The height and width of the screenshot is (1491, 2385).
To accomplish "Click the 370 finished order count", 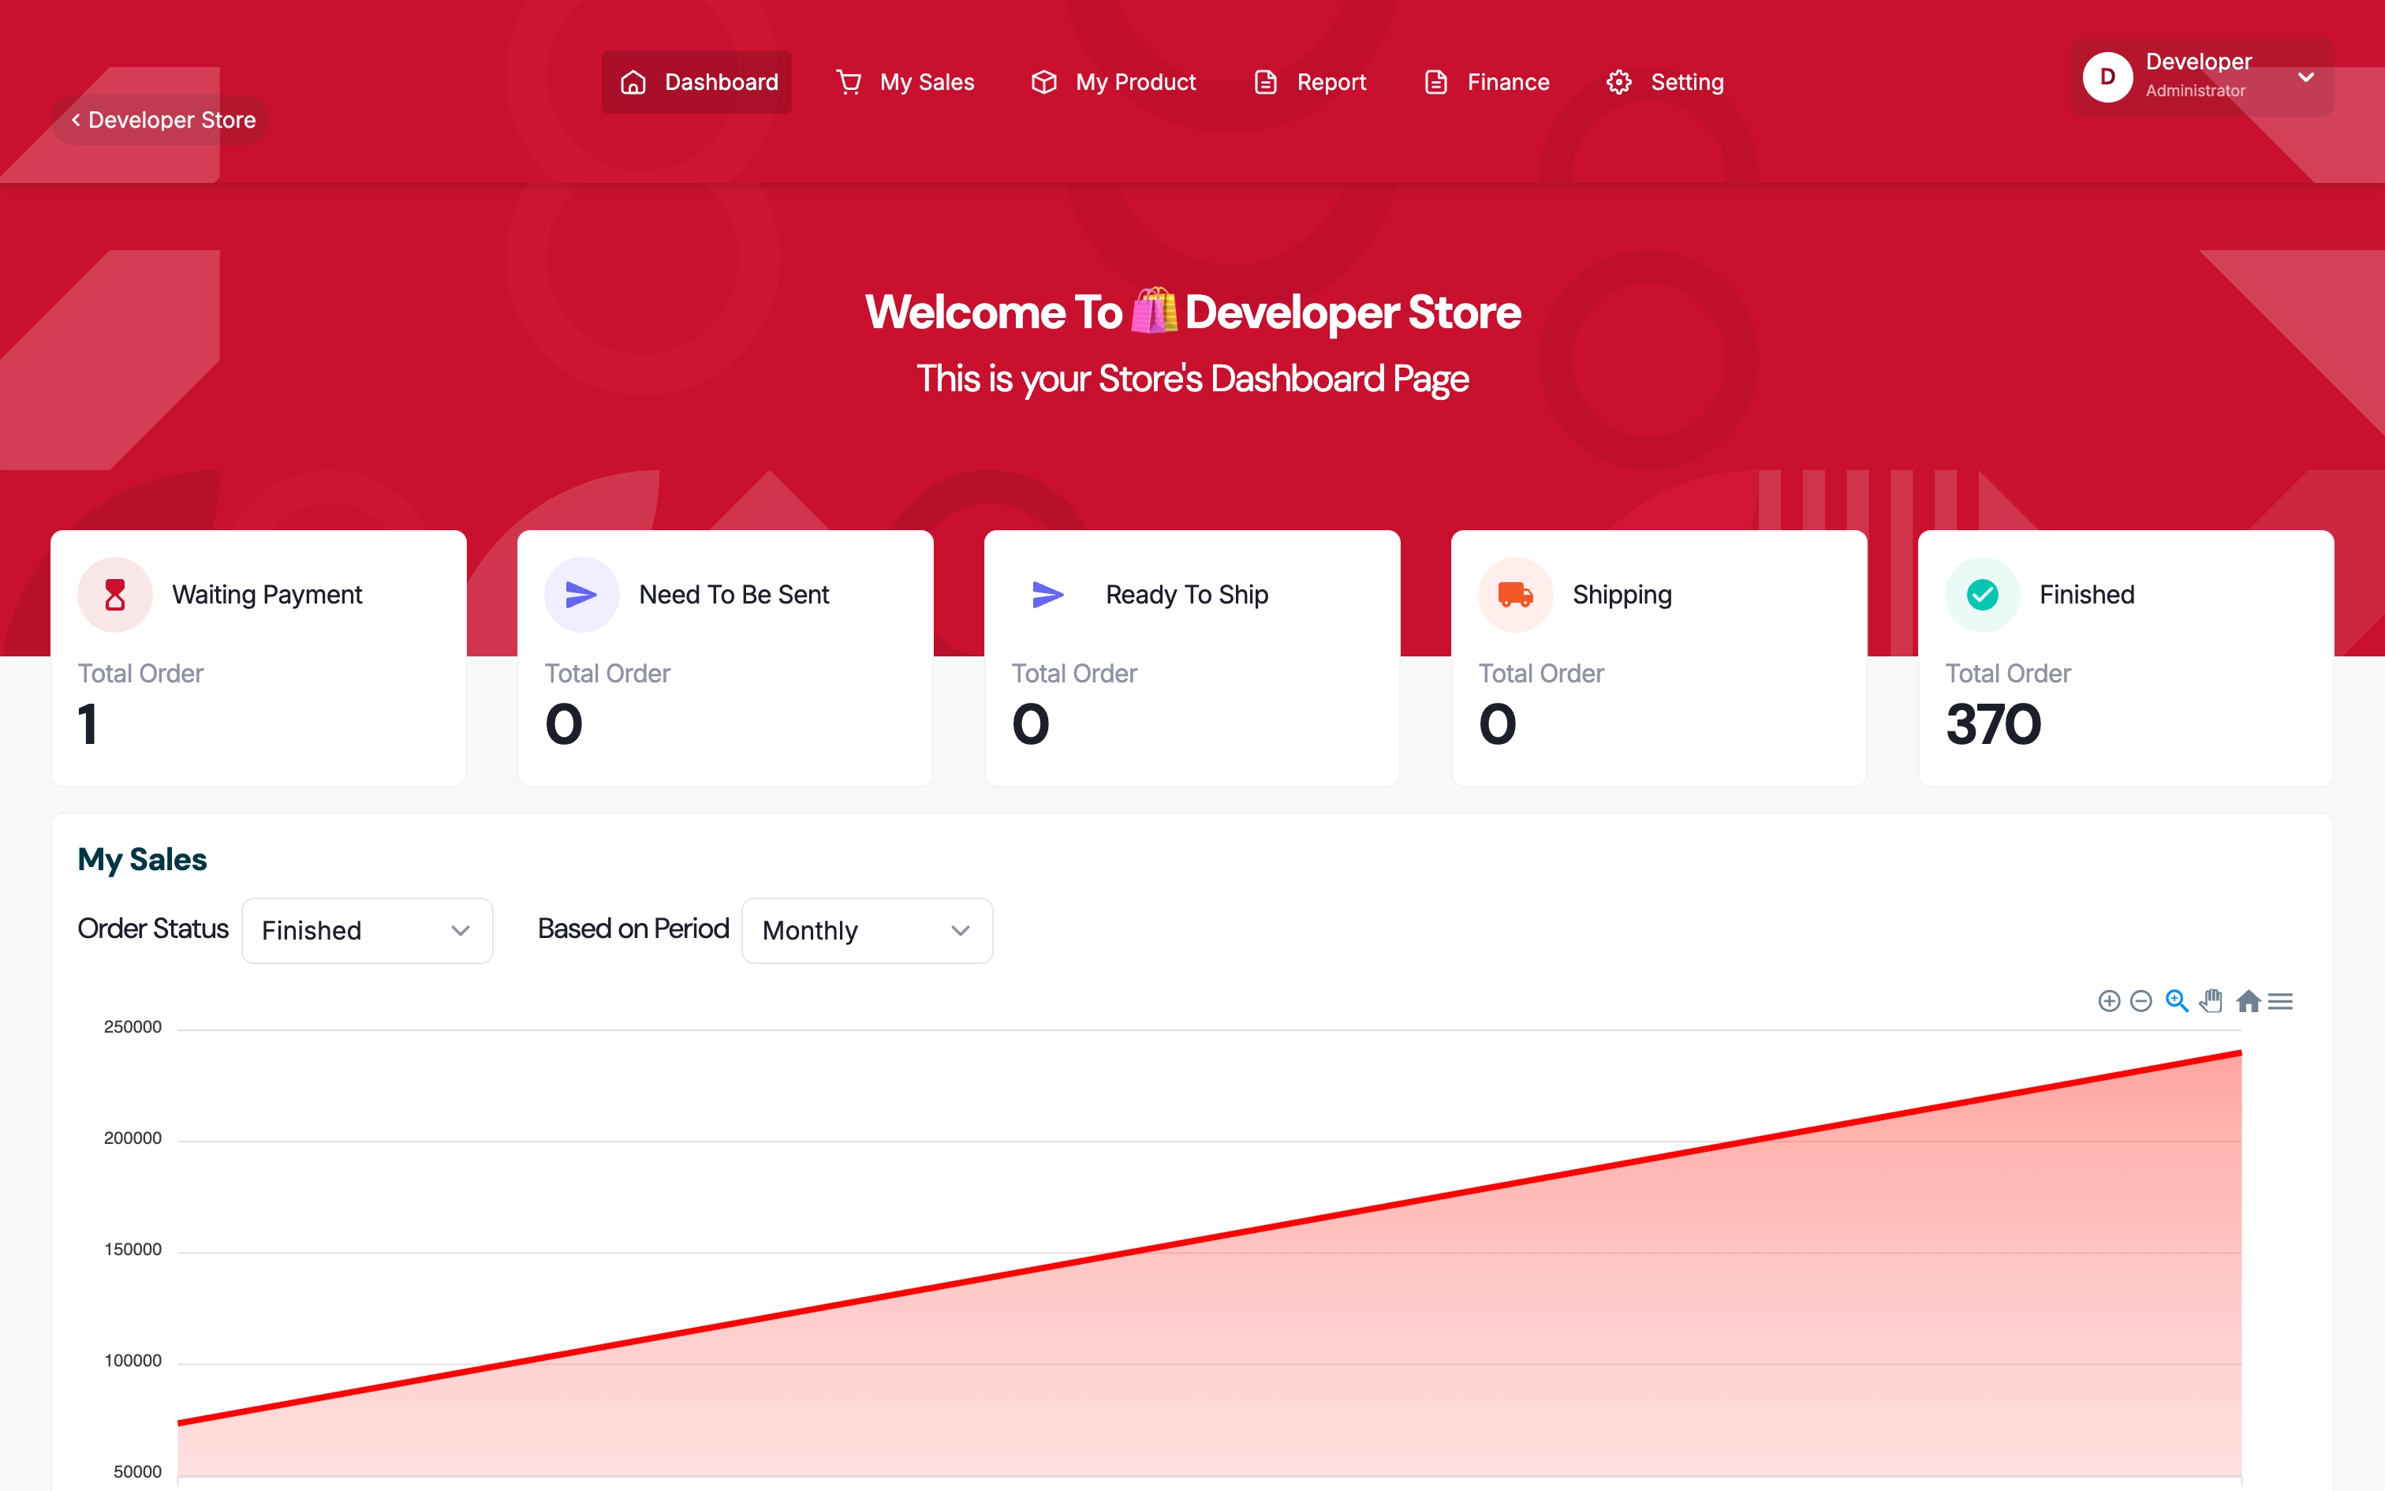I will [x=1993, y=724].
